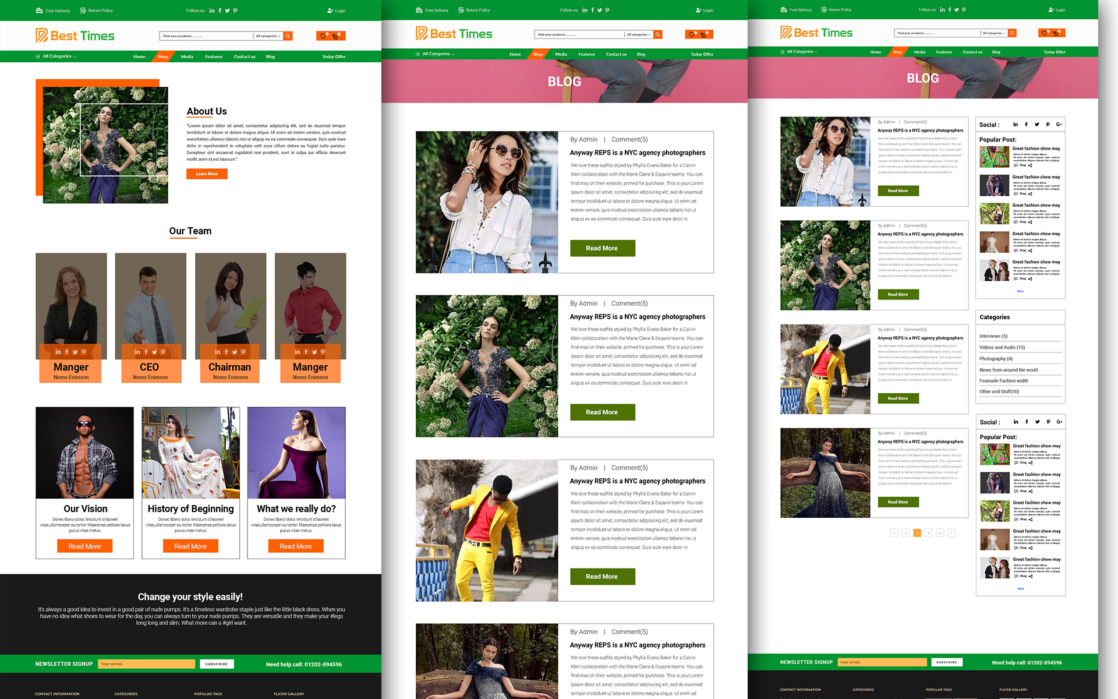Expand All Categories menu on middle blog page

436,54
